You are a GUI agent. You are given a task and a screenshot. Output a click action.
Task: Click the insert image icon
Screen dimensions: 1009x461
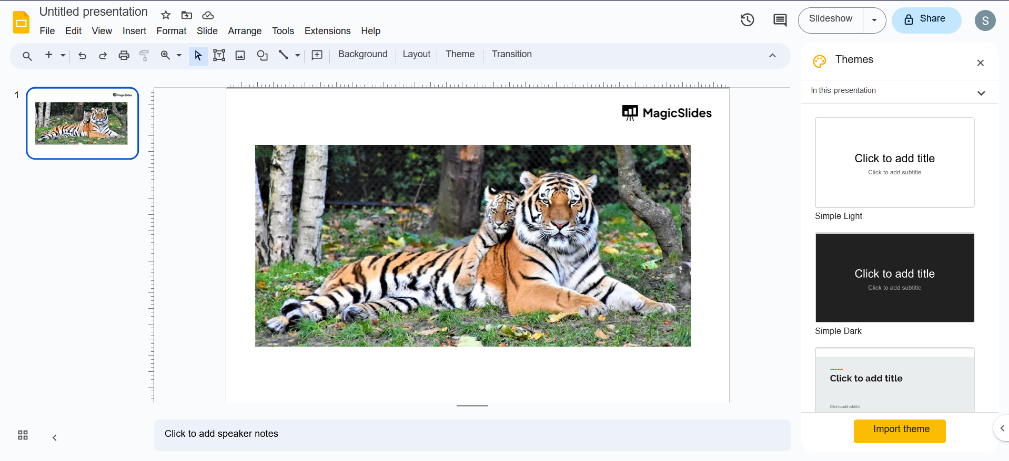pos(240,56)
